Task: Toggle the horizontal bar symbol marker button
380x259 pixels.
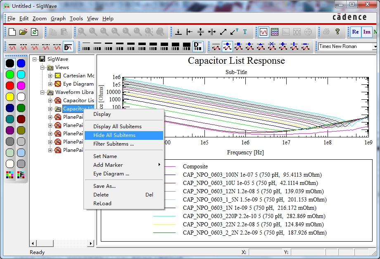Action: click(305, 46)
